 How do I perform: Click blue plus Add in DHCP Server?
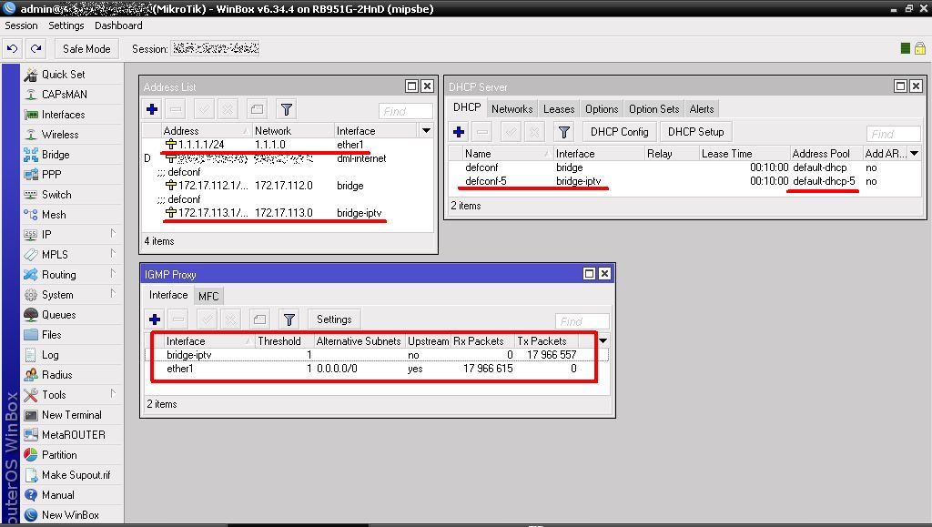pyautogui.click(x=459, y=132)
